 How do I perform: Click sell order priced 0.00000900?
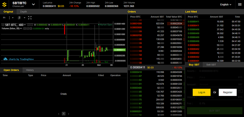[x=156, y=27]
